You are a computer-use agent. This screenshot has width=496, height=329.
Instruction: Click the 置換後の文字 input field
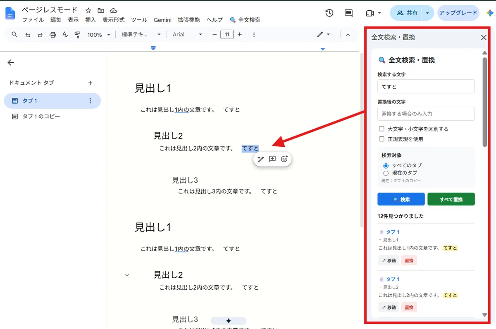[x=426, y=114]
